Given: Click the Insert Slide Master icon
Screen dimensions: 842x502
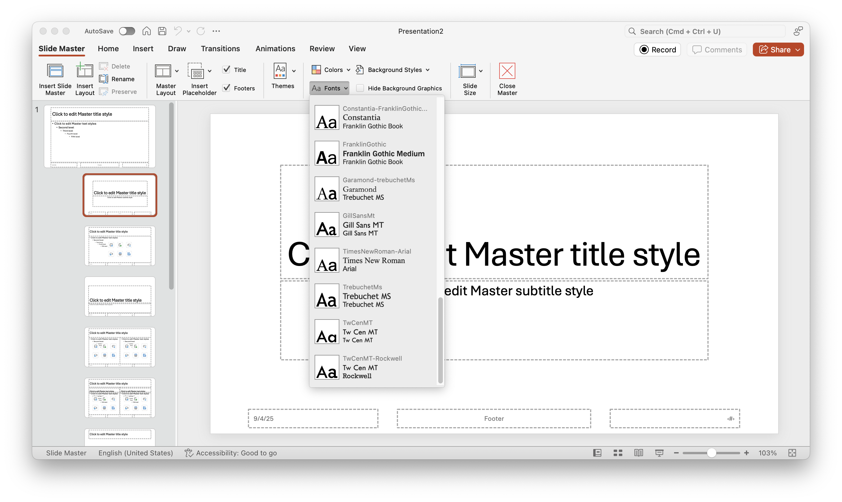Looking at the screenshot, I should click(x=55, y=71).
